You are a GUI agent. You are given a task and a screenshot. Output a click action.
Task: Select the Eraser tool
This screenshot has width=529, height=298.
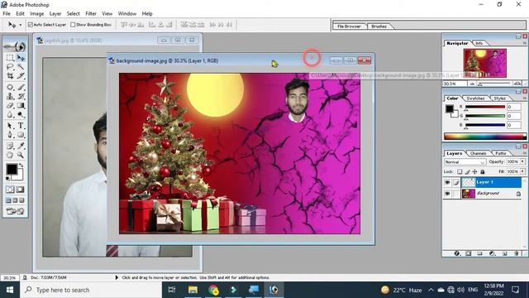[10, 105]
